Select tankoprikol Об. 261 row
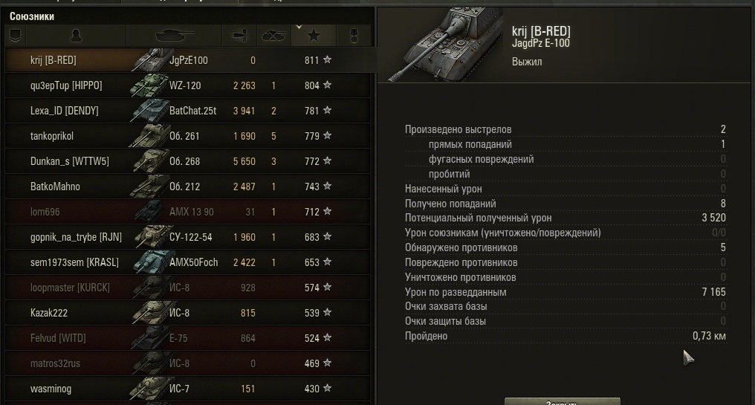Viewport: 755px width, 405px height. click(x=188, y=136)
